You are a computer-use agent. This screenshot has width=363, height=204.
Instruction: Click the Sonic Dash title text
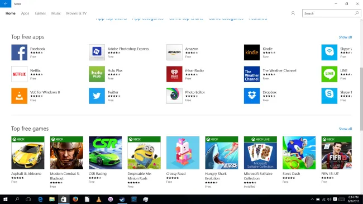(x=291, y=174)
